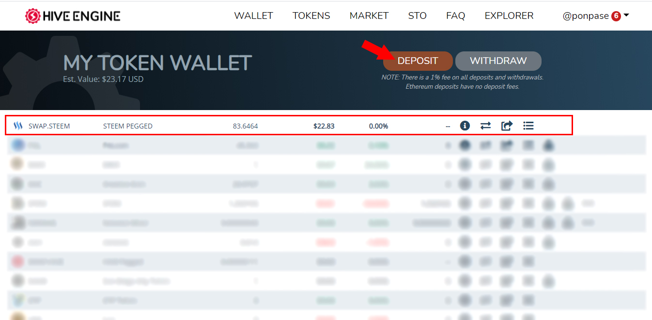Click the WITHDRAW button
Viewport: 652px width, 320px height.
coord(498,61)
